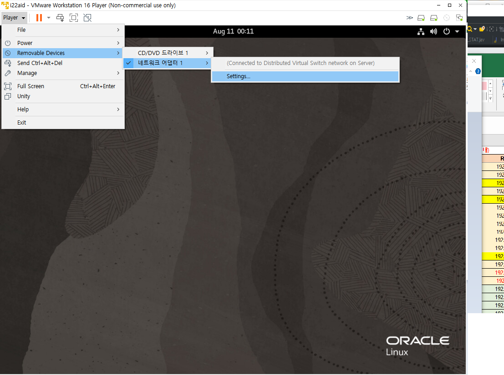Close the side pane with X in background window

(474, 61)
